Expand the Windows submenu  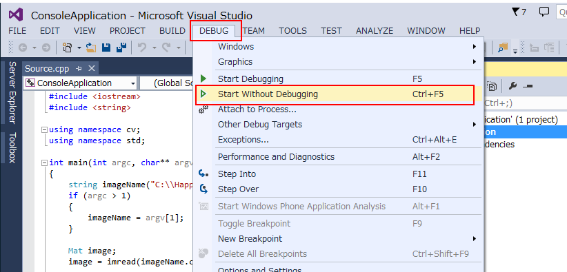[339, 47]
